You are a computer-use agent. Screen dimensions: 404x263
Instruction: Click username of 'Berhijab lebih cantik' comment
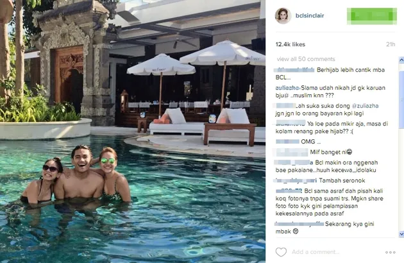click(x=294, y=70)
